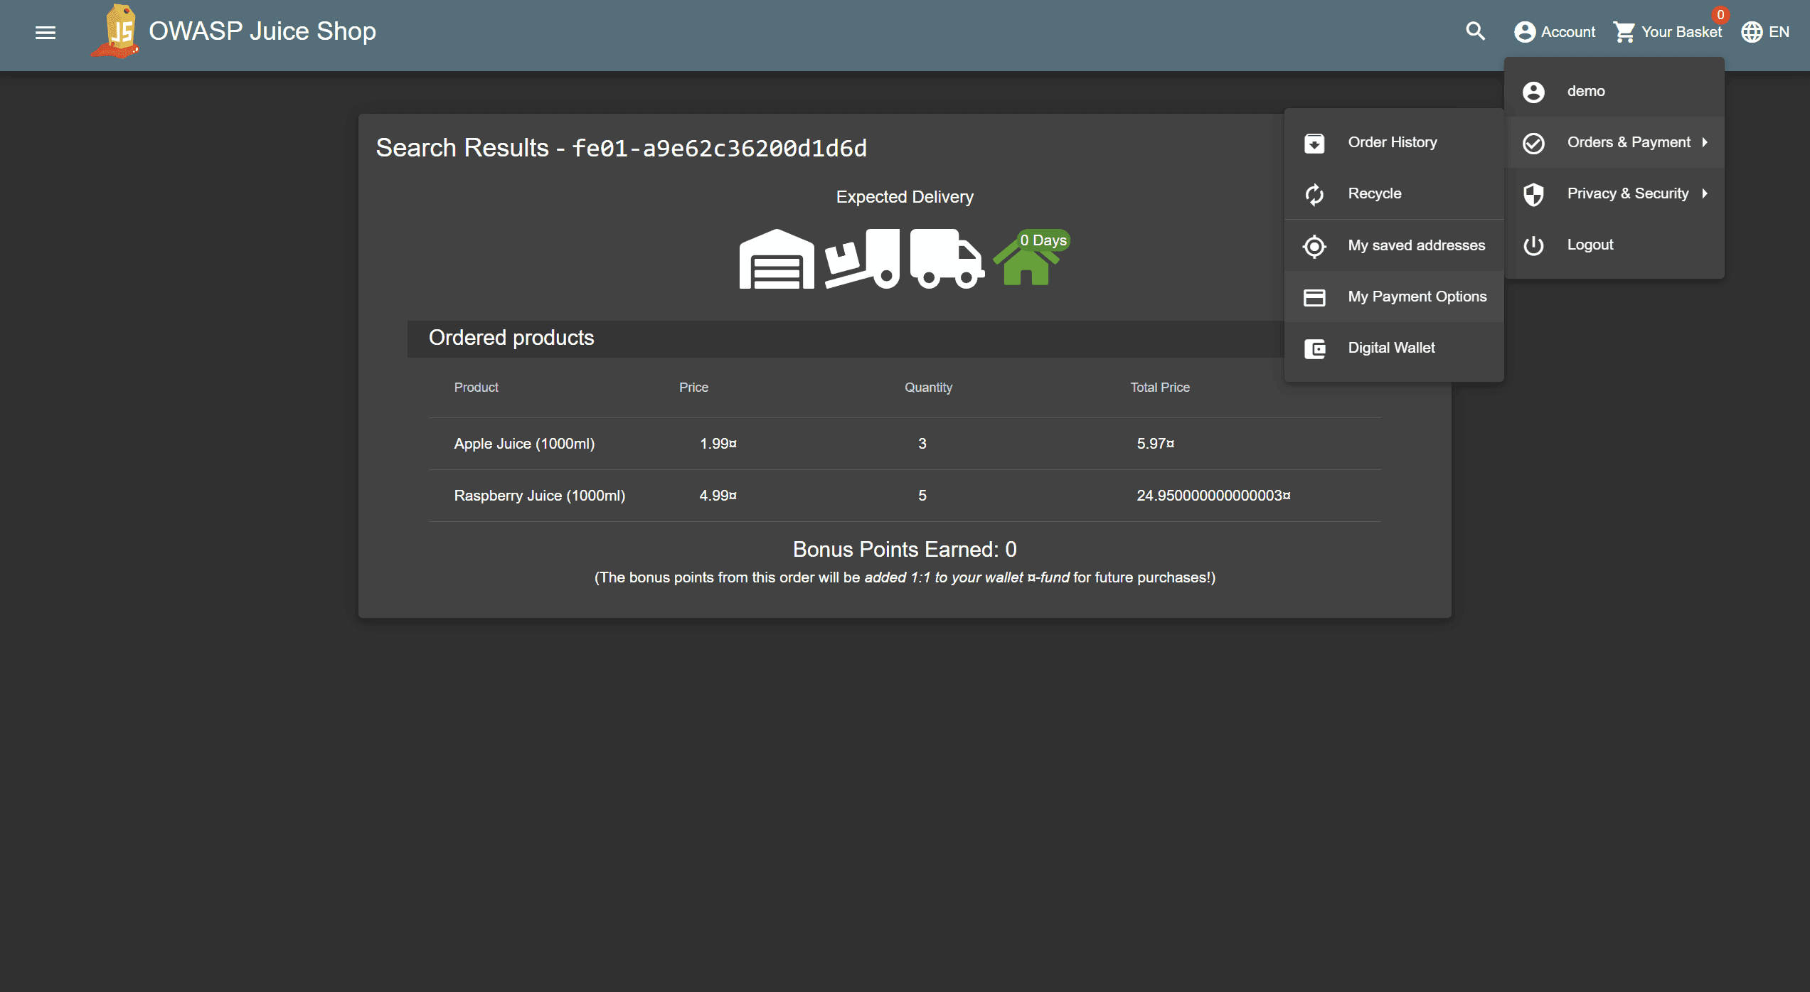Image resolution: width=1810 pixels, height=992 pixels.
Task: Click the Price column header
Action: coord(693,388)
